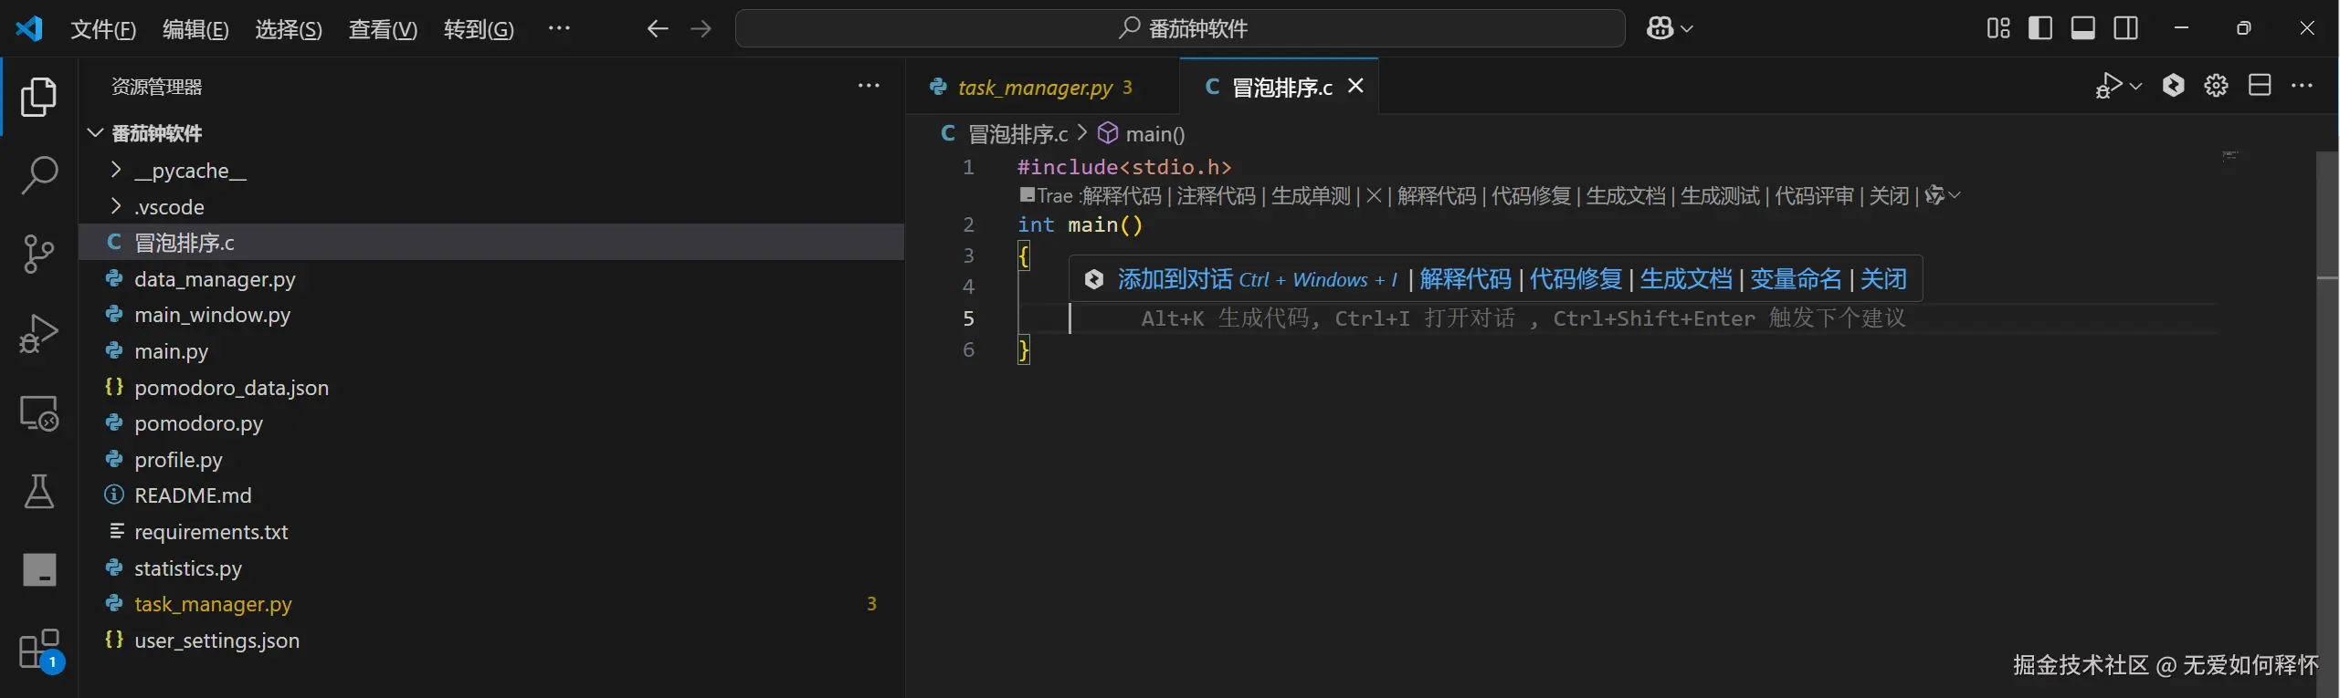The width and height of the screenshot is (2340, 698).
Task: Toggle the primary side bar visibility
Action: (x=2040, y=29)
